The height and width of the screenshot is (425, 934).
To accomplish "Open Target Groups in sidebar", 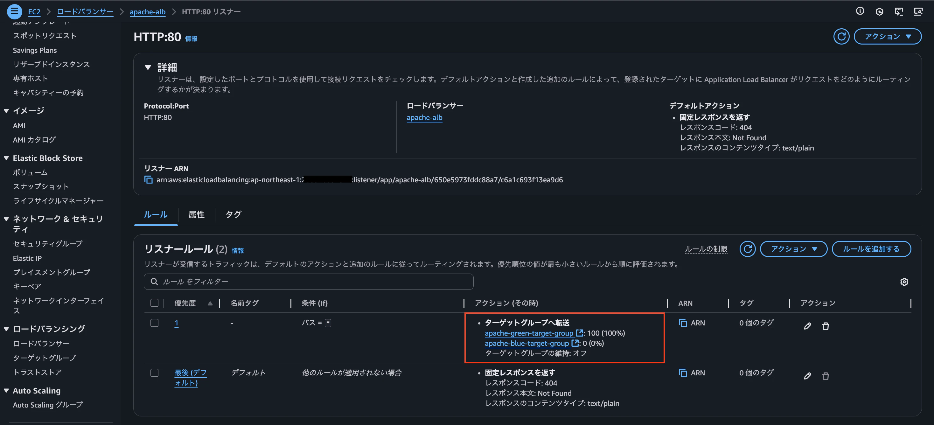I will click(x=45, y=358).
